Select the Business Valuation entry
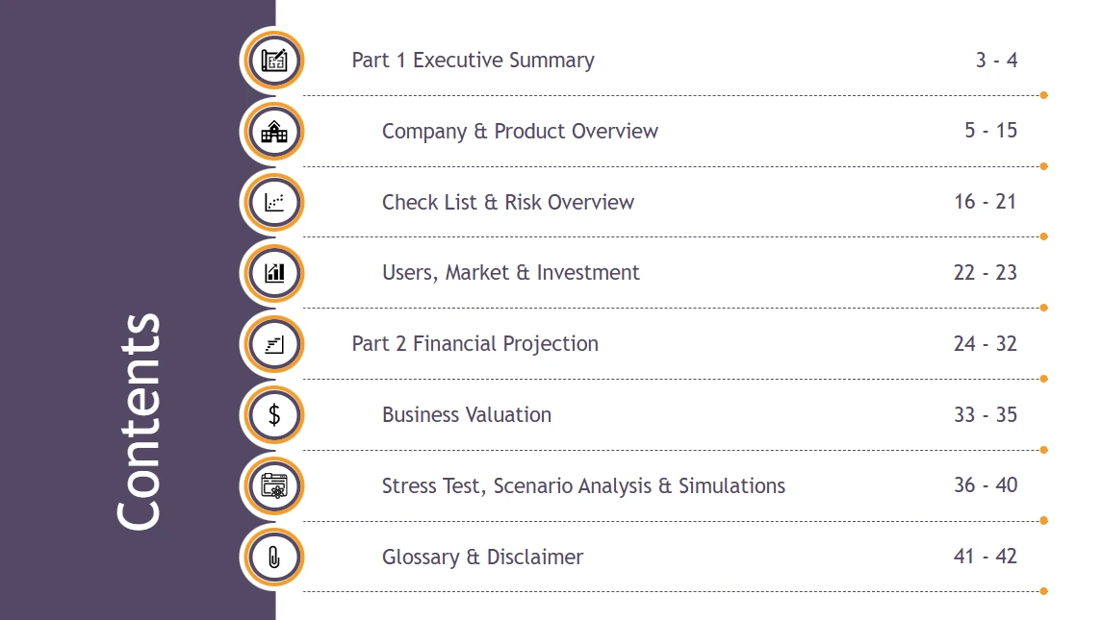 [467, 415]
